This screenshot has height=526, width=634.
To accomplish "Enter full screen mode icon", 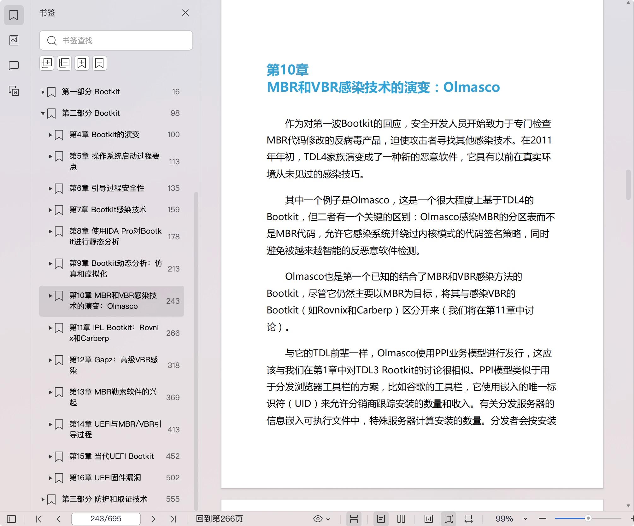I will [449, 519].
